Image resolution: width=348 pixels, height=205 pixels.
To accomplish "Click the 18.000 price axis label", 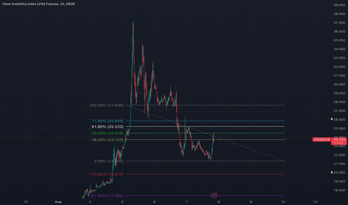I will [339, 190].
